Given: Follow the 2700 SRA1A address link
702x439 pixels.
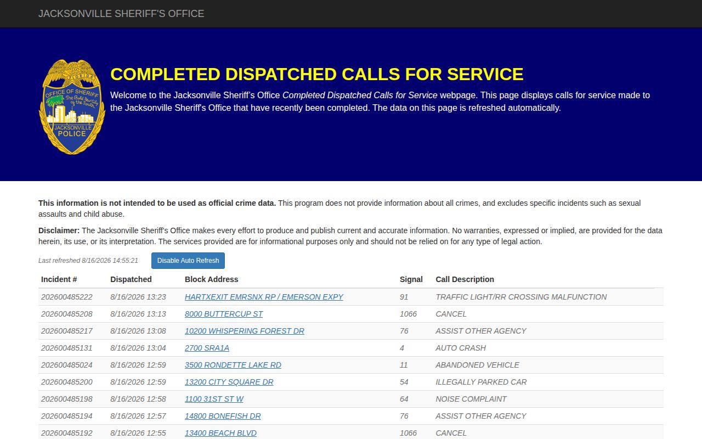Looking at the screenshot, I should point(207,348).
